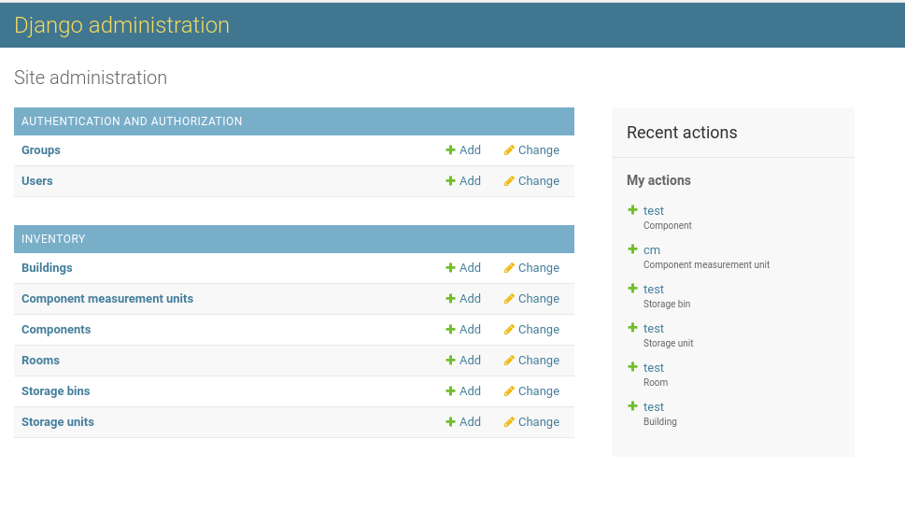The image size is (905, 525).
Task: Click pencil icon for Component measurement units
Action: tap(508, 299)
